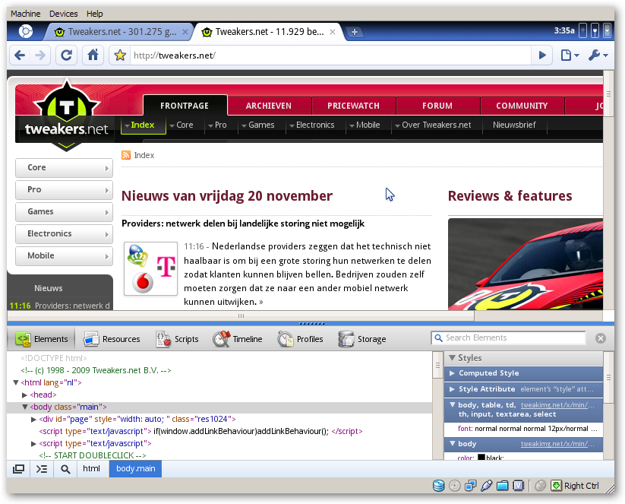Open the Profiles panel
The height and width of the screenshot is (504, 625).
pos(301,339)
